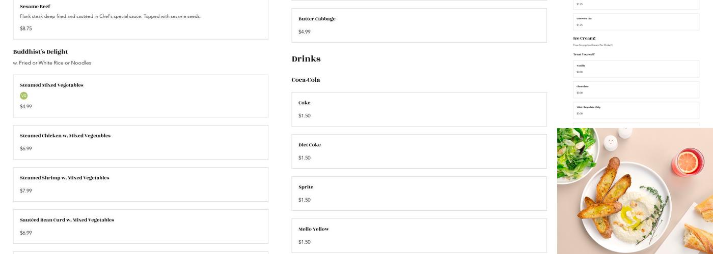
Task: Open the hummus and toast food photo
Action: (635, 191)
